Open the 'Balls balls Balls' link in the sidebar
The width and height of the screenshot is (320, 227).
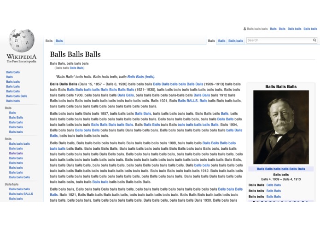[x=17, y=96]
